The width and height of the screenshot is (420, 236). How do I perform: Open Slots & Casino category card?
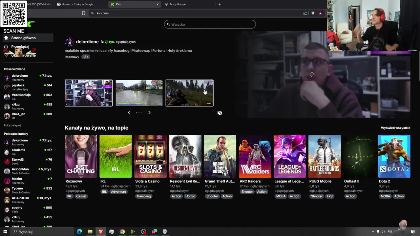(150, 156)
